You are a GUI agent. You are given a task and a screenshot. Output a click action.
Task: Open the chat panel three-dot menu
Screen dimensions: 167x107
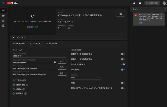point(165,9)
